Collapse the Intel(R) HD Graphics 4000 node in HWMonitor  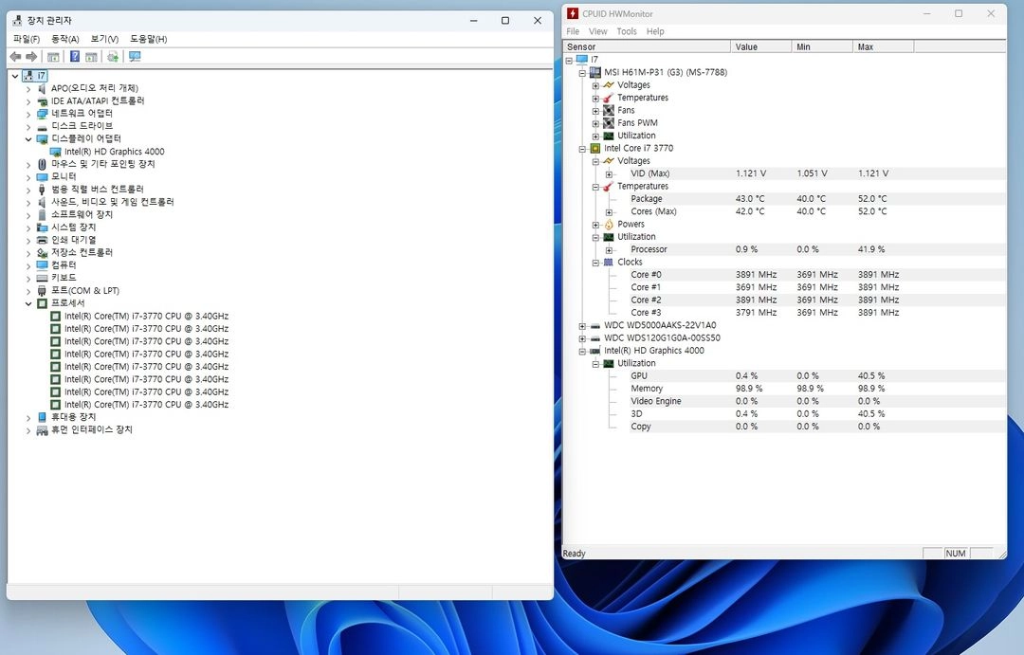[582, 352]
